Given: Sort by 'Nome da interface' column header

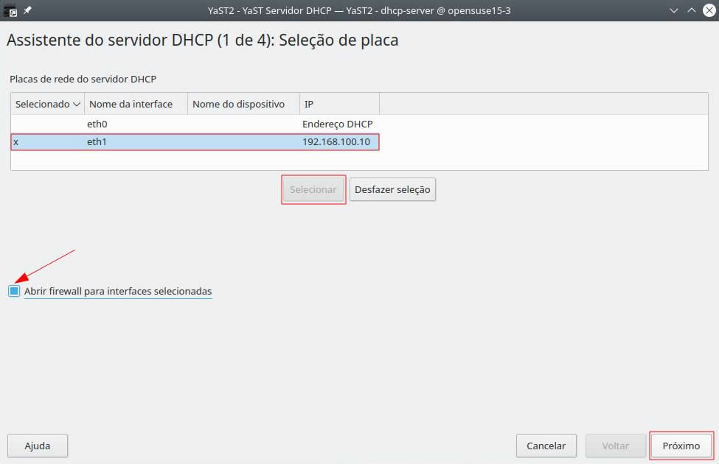Looking at the screenshot, I should [x=131, y=105].
